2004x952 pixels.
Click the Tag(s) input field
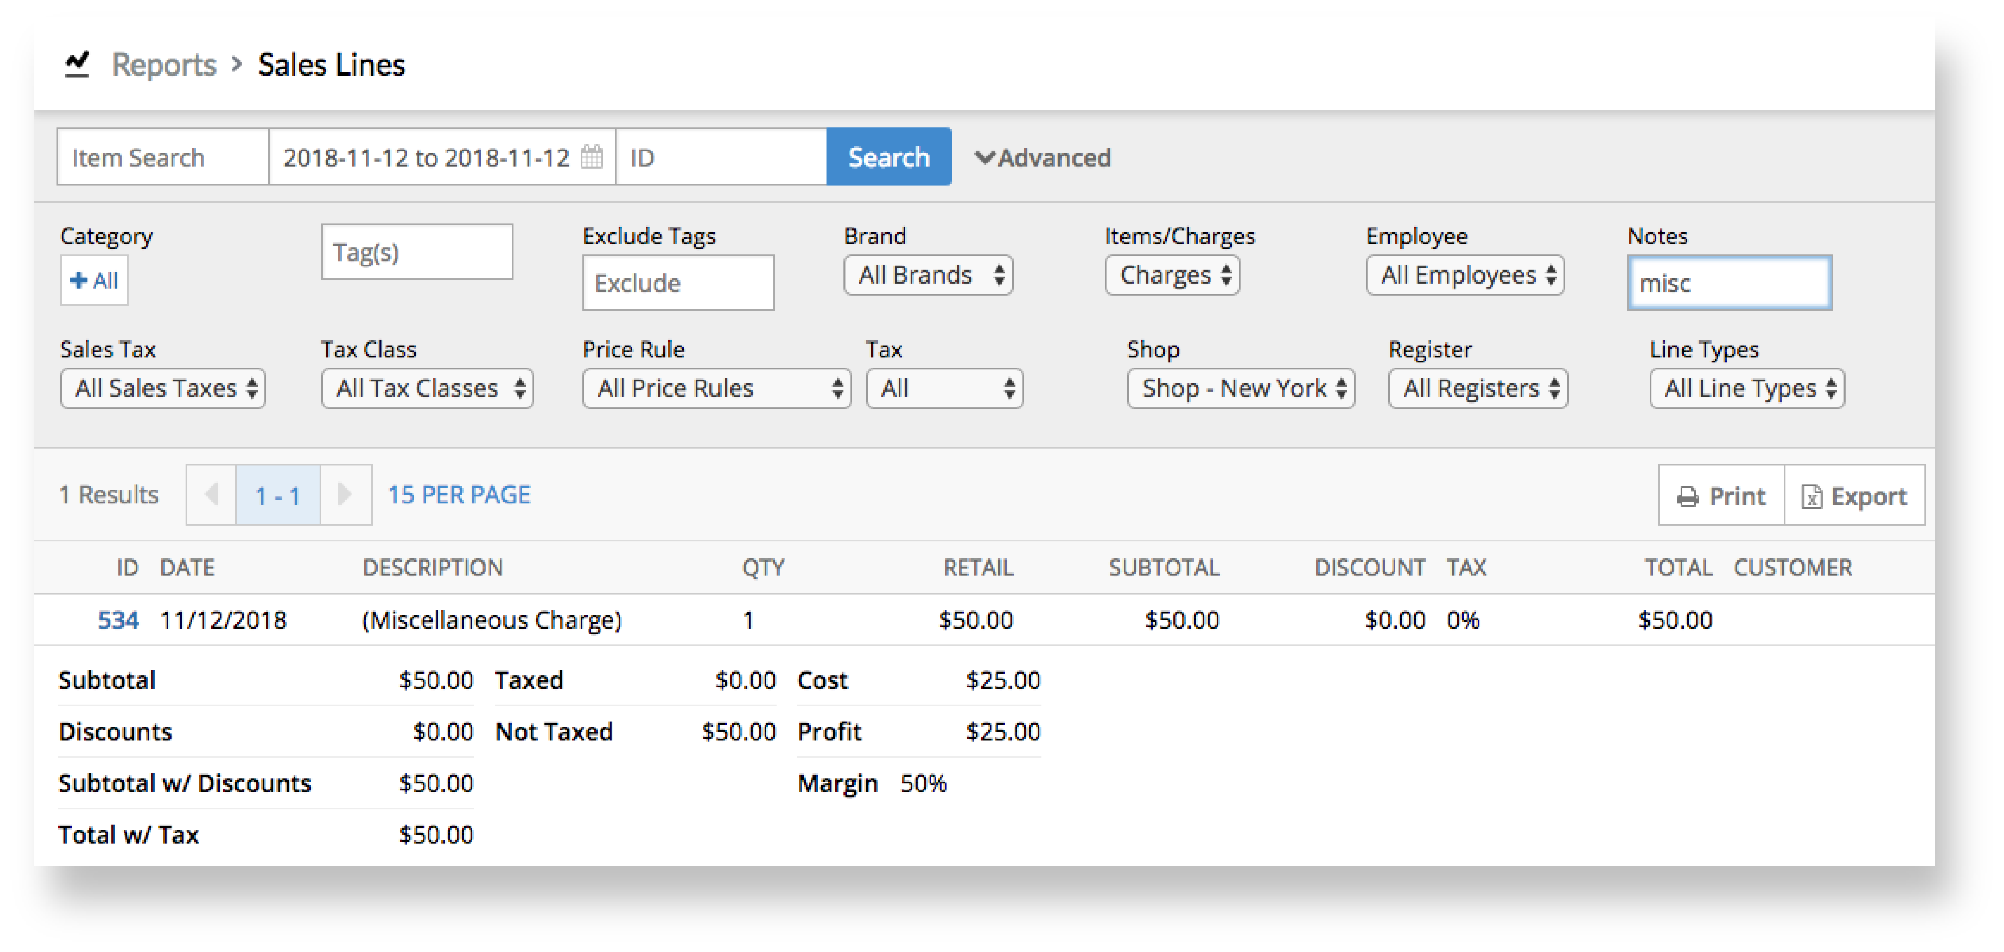pyautogui.click(x=417, y=252)
